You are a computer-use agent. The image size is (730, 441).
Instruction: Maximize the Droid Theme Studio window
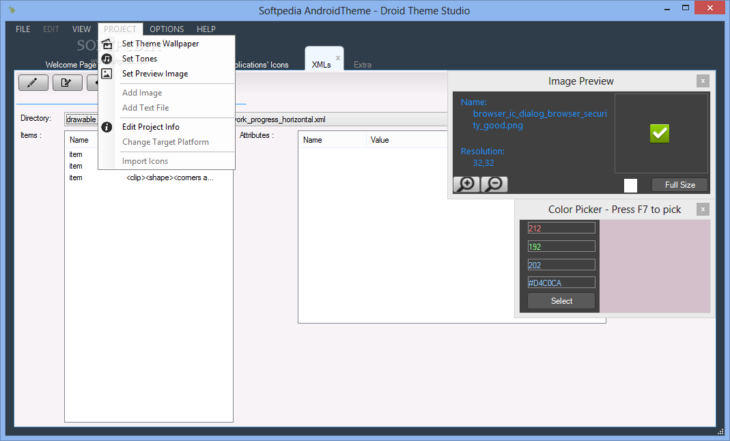pyautogui.click(x=686, y=8)
